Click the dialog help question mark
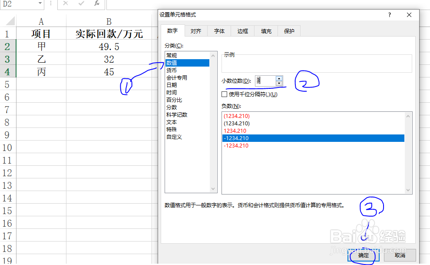 390,15
